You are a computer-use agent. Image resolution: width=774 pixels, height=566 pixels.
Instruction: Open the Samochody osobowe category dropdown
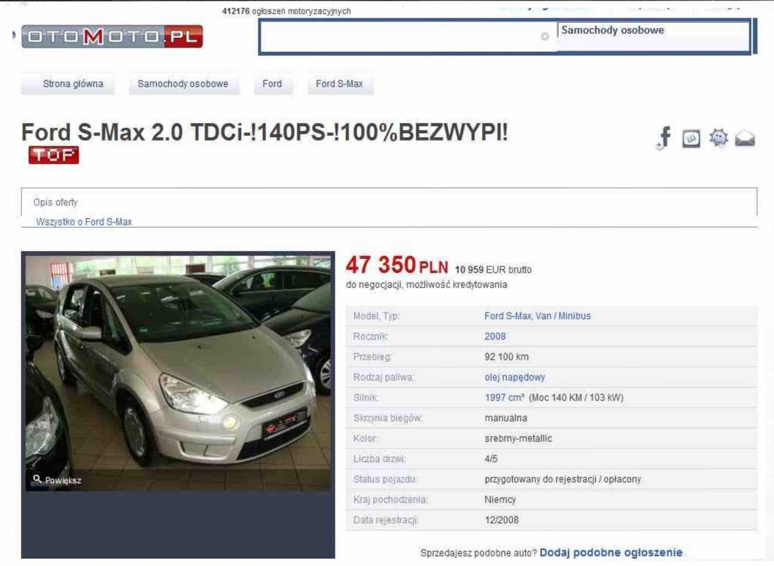(653, 31)
